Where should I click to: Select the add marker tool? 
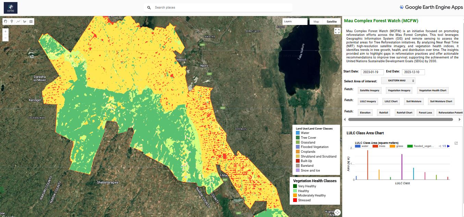tap(12, 21)
